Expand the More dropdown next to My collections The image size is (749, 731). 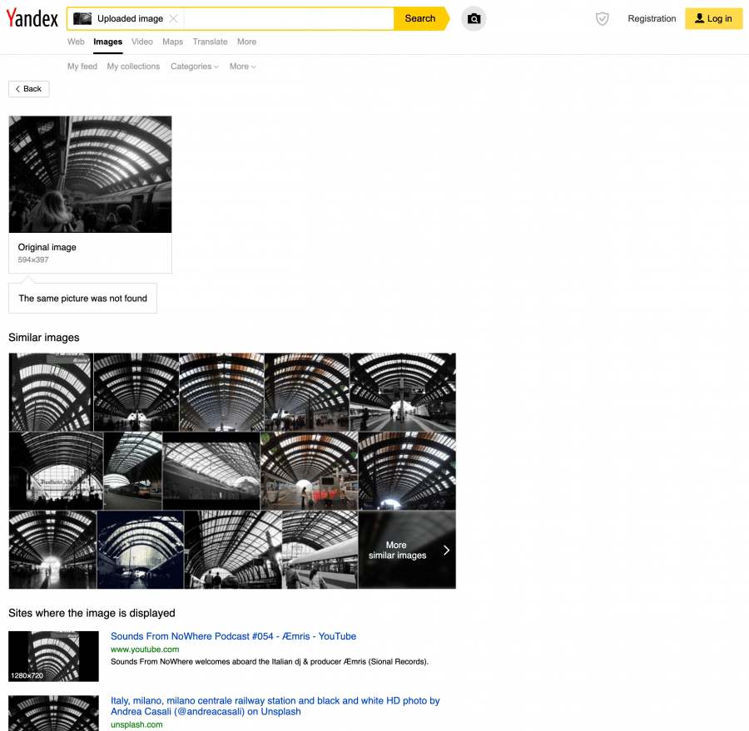(x=241, y=66)
